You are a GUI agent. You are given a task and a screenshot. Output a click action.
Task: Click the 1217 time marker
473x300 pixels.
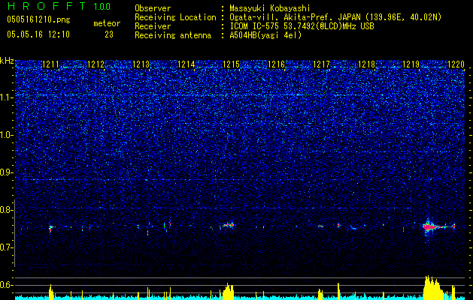click(322, 64)
